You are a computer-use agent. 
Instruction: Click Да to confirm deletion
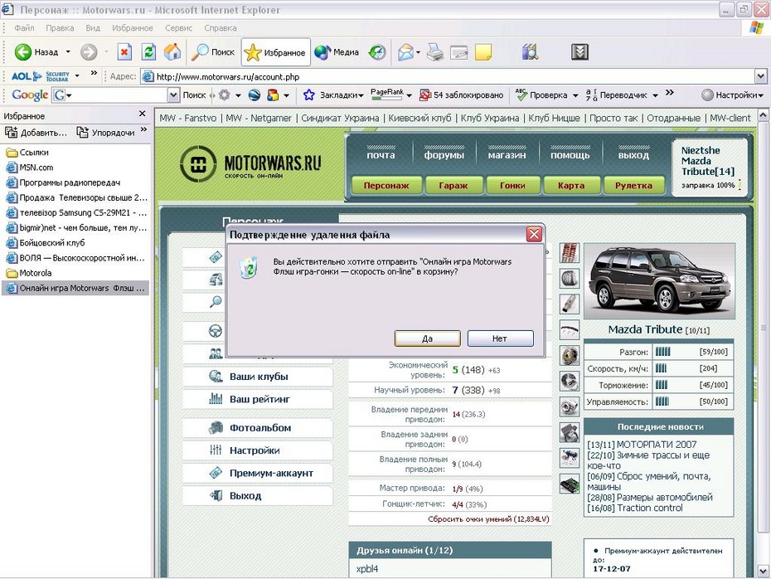coord(427,338)
